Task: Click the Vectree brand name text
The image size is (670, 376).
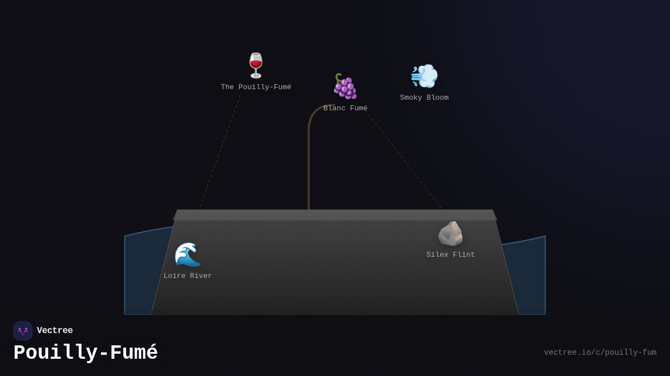Action: click(55, 331)
